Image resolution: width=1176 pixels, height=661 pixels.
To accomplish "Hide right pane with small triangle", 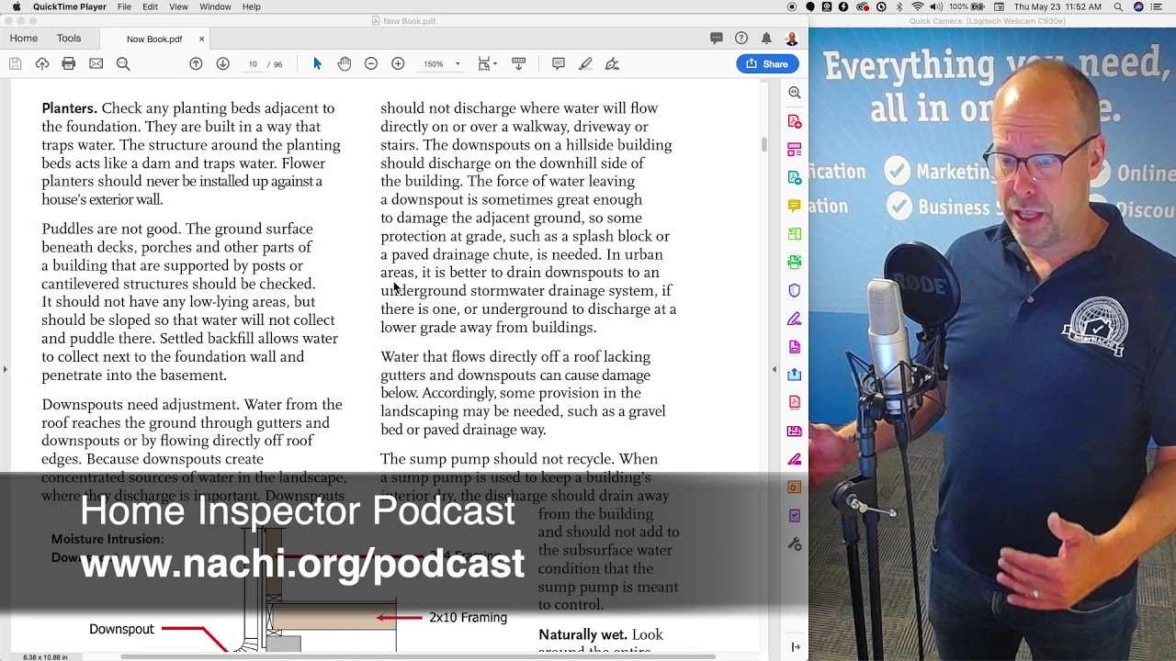I will 774,369.
